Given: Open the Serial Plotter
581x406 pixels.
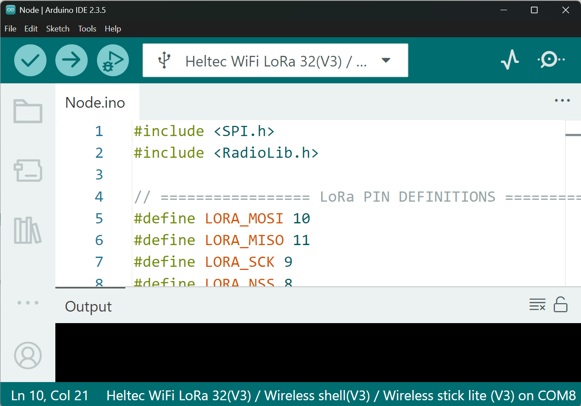Looking at the screenshot, I should [510, 60].
